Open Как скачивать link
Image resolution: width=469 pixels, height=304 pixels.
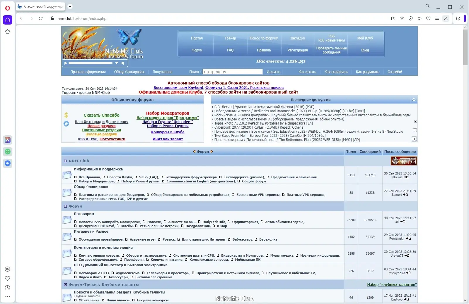(x=336, y=72)
